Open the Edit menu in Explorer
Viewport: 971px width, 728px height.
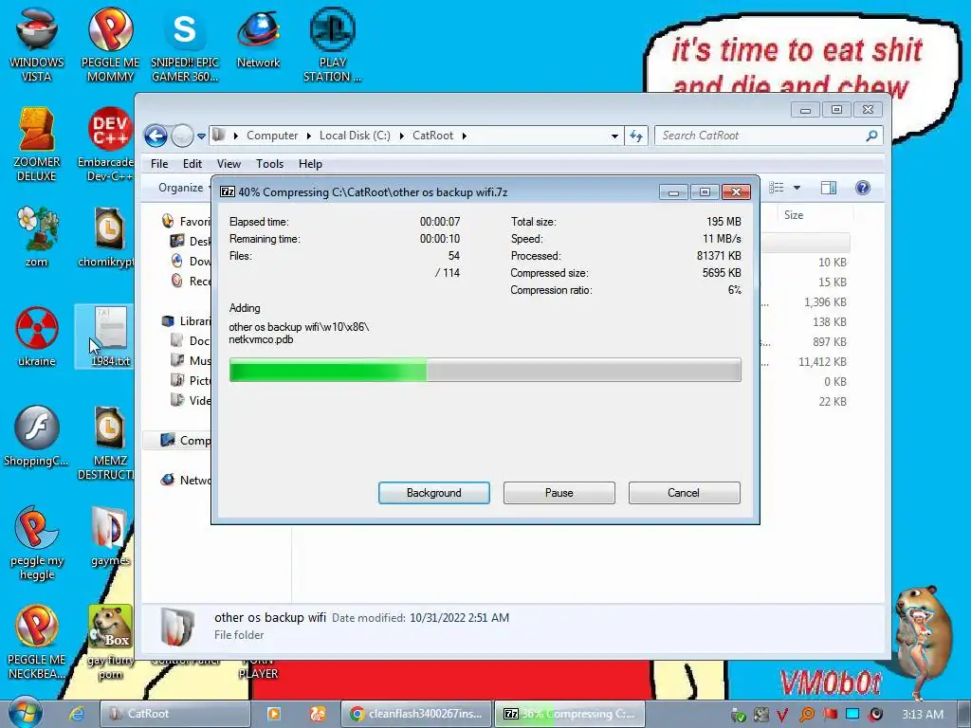tap(192, 164)
